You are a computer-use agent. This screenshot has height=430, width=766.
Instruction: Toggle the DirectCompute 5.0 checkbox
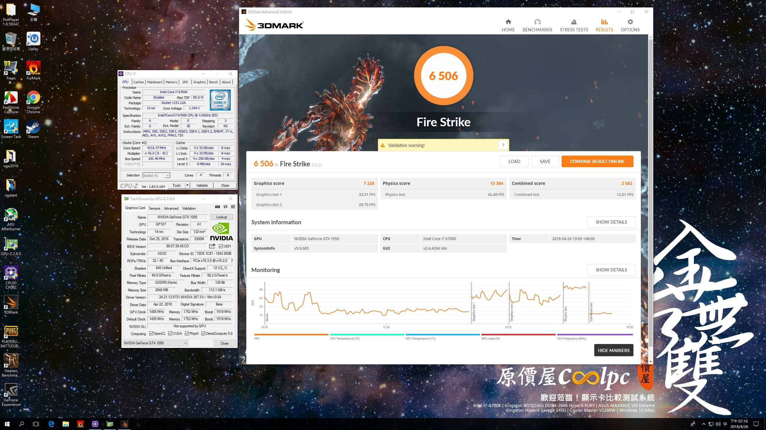(203, 334)
